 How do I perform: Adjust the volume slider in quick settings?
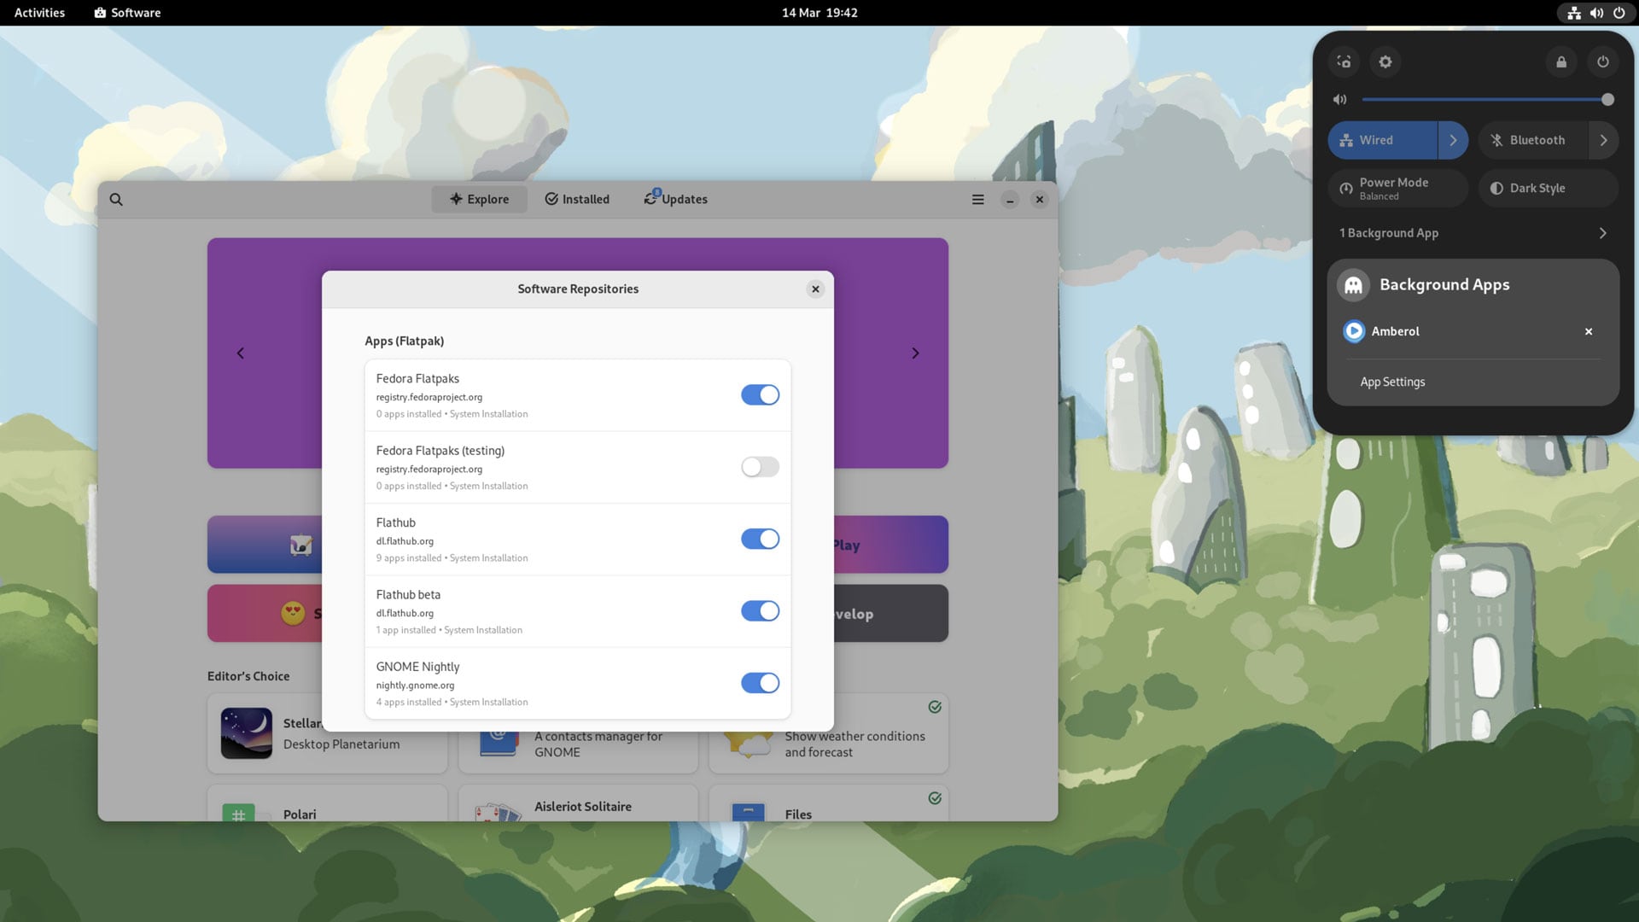(x=1485, y=99)
